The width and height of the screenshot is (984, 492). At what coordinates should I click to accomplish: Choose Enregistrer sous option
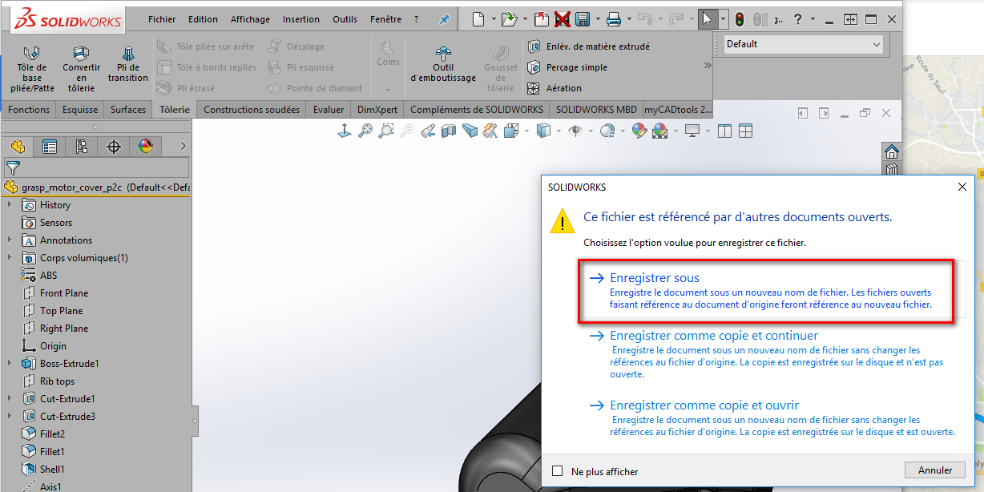click(x=765, y=291)
